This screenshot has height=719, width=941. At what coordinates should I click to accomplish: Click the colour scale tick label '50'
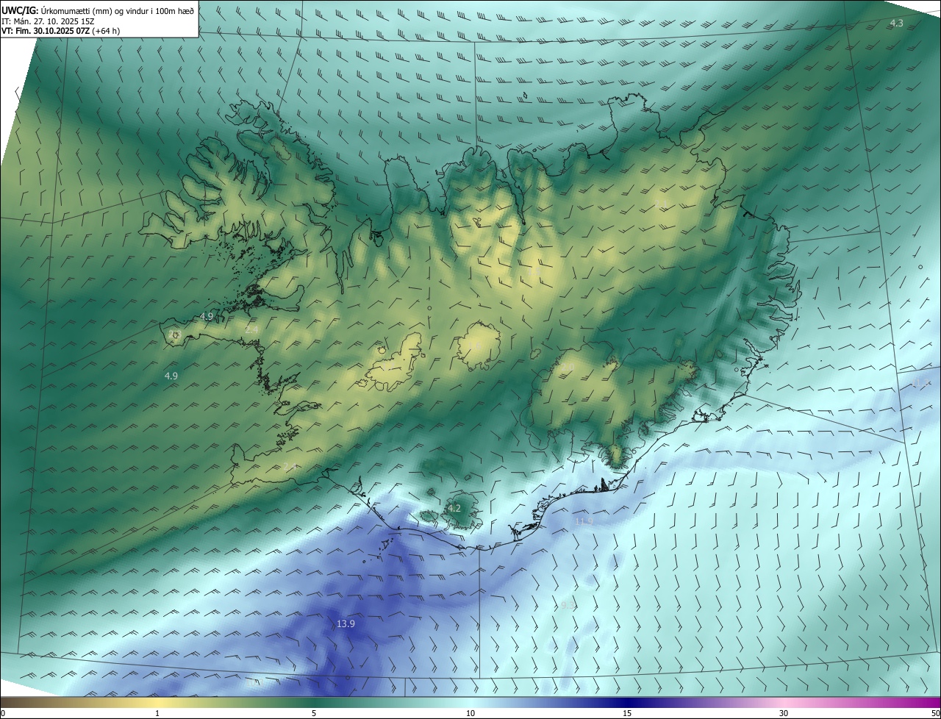point(935,713)
